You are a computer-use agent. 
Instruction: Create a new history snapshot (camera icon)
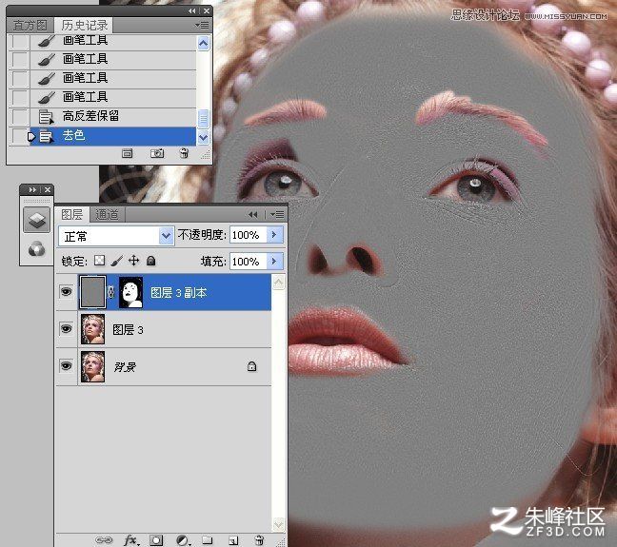[157, 153]
